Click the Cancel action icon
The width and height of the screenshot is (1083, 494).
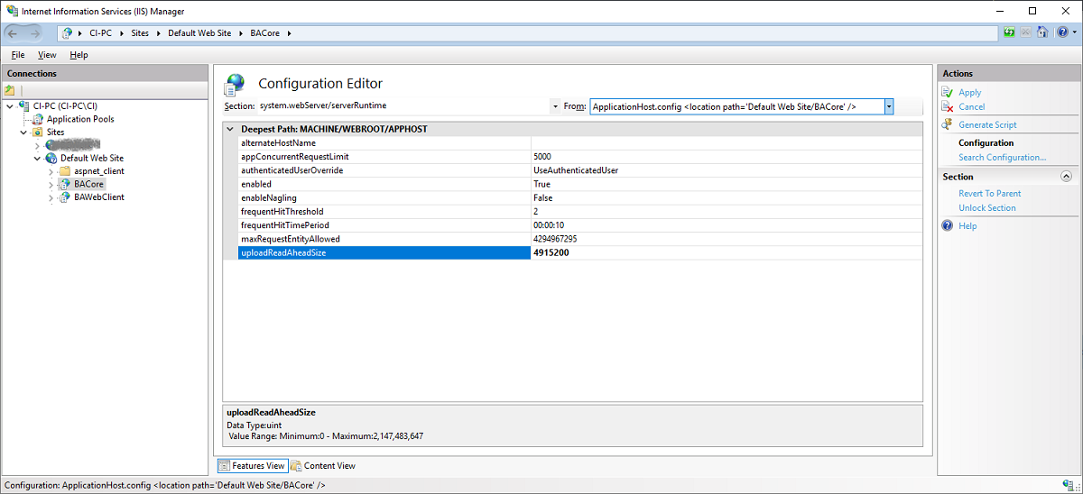(947, 106)
